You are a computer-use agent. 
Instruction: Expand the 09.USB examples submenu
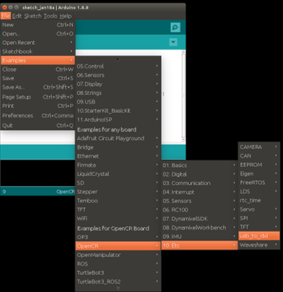coord(118,102)
